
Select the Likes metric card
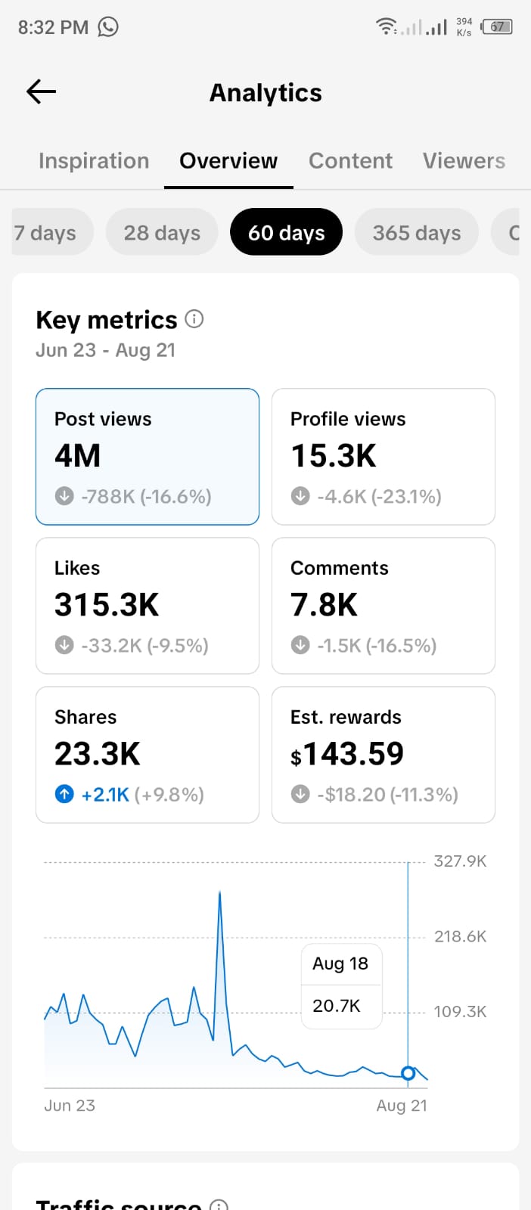tap(147, 606)
